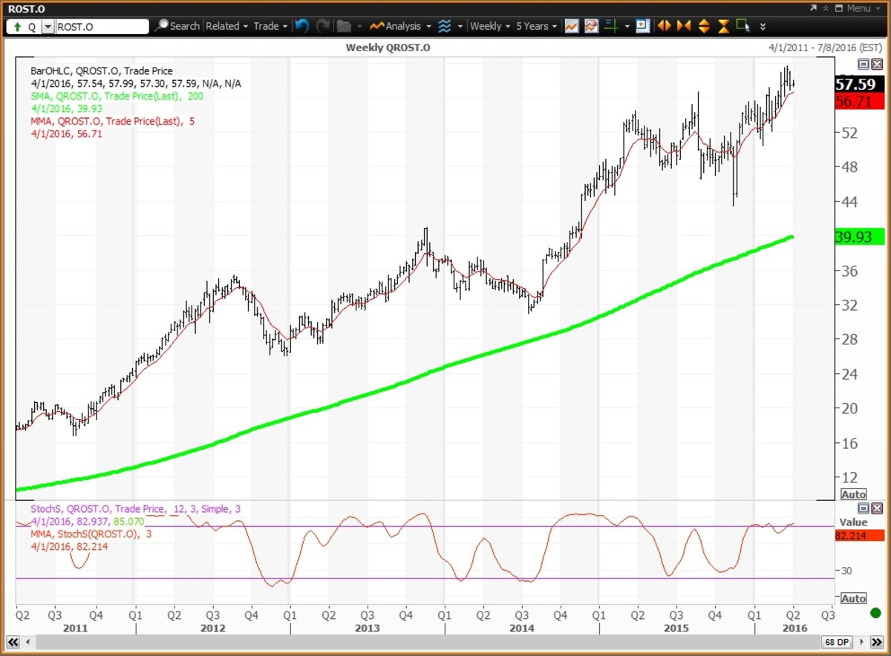Click the ROST.O symbol input field
891x656 pixels.
tap(102, 26)
